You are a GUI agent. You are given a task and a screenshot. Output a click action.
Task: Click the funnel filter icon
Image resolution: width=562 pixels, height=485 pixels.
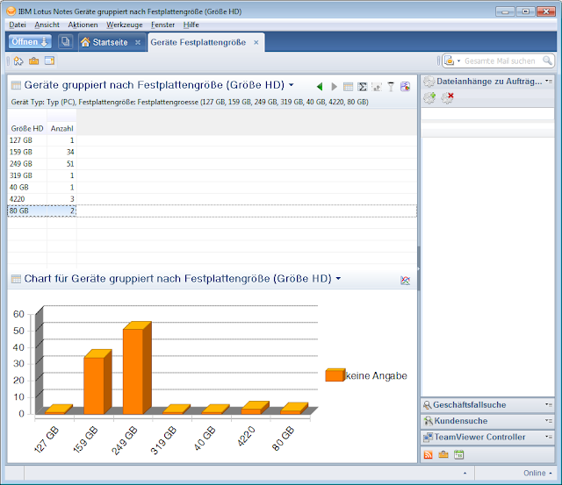(391, 86)
